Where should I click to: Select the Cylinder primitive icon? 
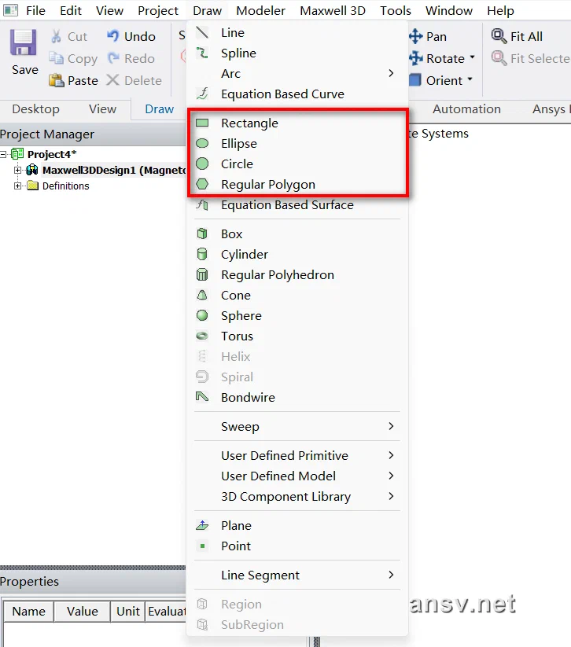pos(202,254)
